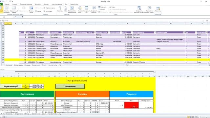This screenshot has width=210, height=118.
Task: Select Справочник sheet tab in upper window
Action: [36, 65]
